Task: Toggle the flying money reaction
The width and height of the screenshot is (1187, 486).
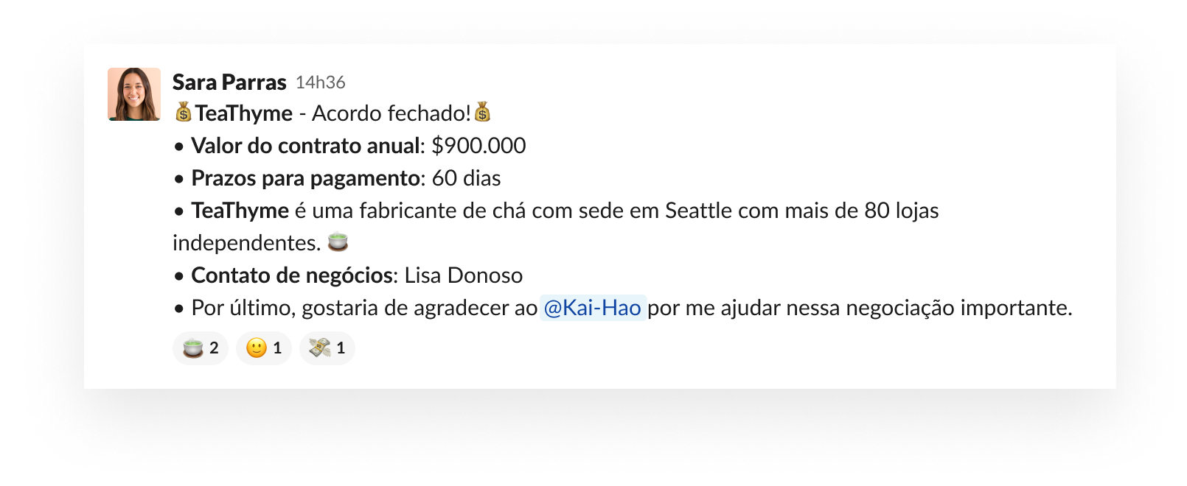Action: tap(327, 348)
